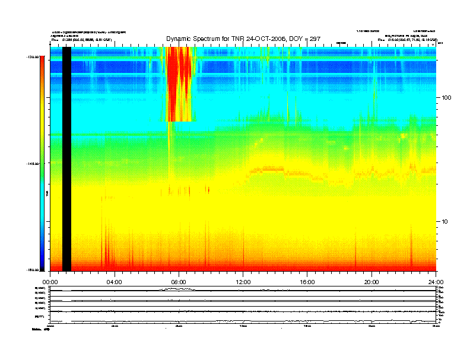
Task: Click the '08:00' time axis label
Action: point(179,282)
